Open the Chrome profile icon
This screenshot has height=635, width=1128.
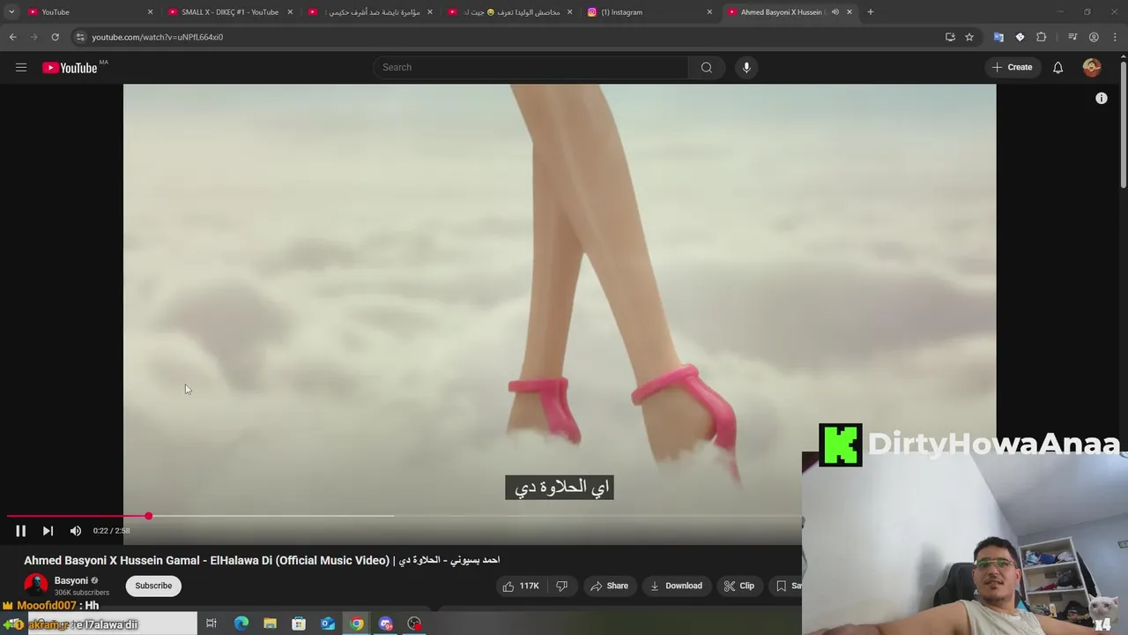coord(1094,37)
